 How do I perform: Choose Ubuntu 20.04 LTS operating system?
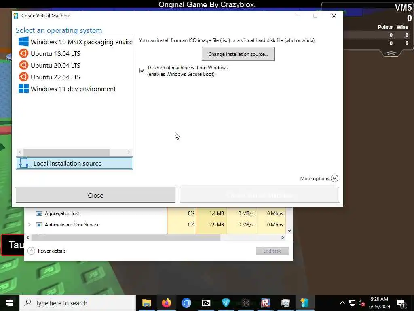coord(74,65)
